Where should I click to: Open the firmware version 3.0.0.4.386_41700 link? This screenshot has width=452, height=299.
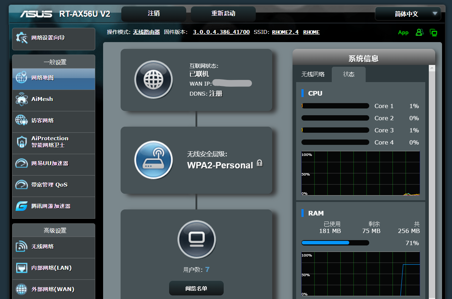tap(221, 32)
